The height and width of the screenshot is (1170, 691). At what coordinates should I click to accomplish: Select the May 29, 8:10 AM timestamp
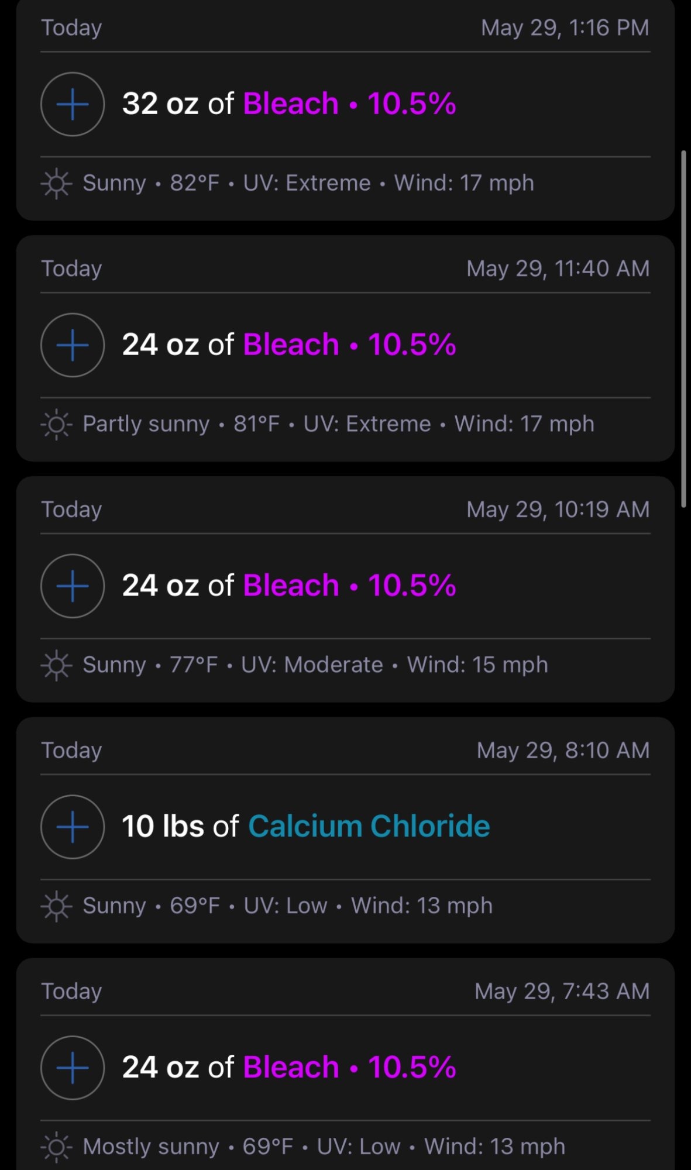tap(563, 751)
